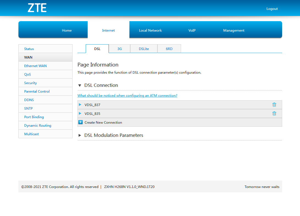Open Ethernet WAN sidebar item

[x=46, y=66]
